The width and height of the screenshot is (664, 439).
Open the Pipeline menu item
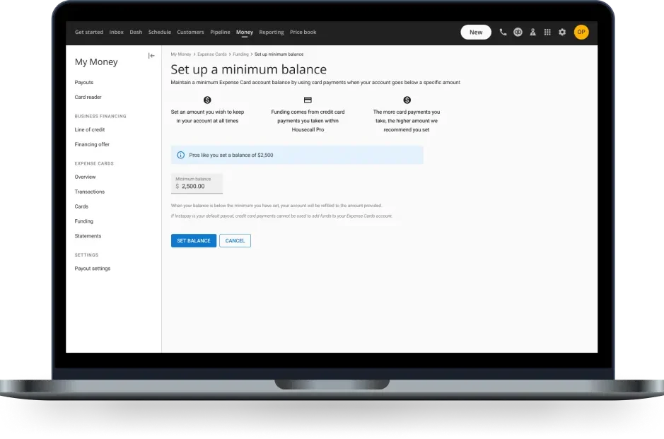pos(220,32)
